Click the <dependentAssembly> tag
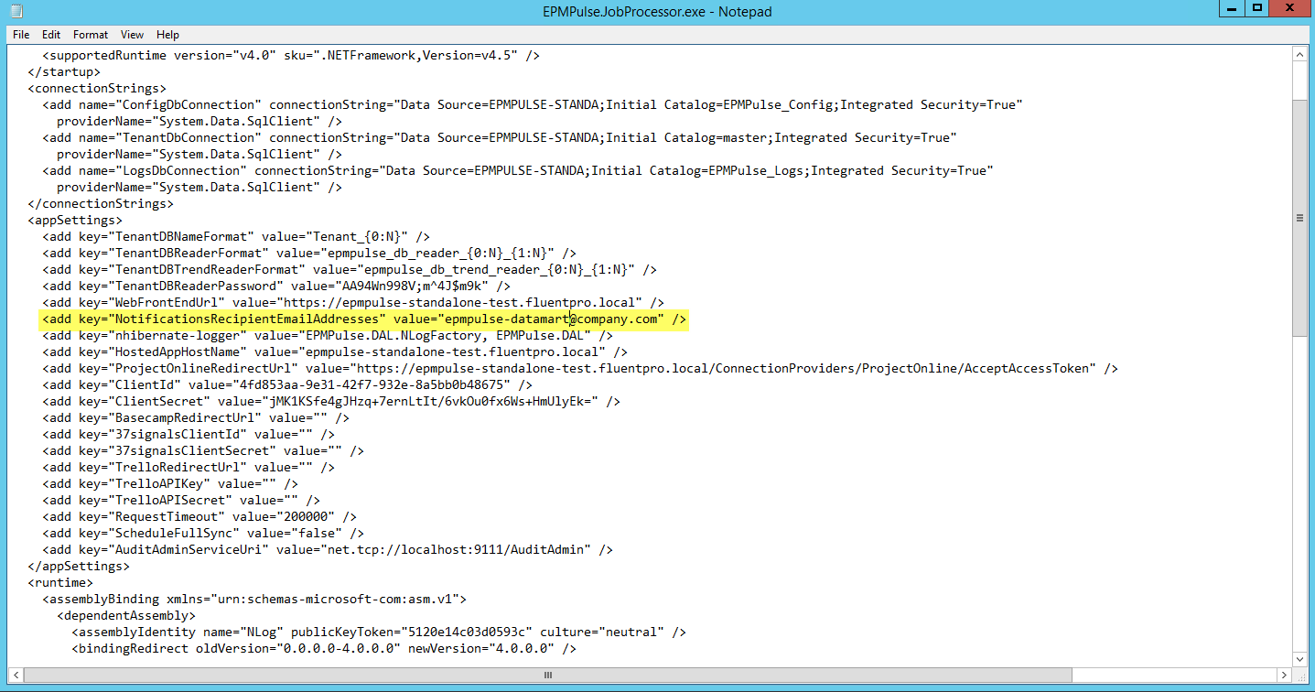The height and width of the screenshot is (692, 1315). (x=126, y=615)
